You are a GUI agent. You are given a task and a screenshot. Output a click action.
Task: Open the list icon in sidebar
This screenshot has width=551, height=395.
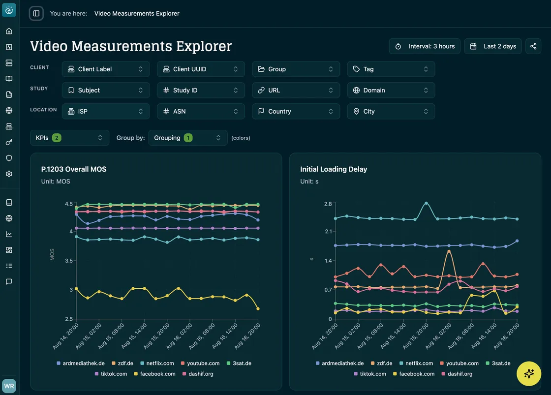(x=9, y=266)
